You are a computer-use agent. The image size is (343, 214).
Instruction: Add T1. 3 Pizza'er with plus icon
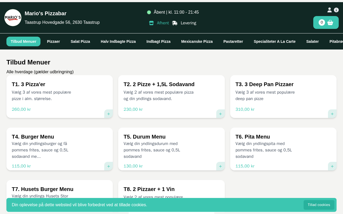pos(109,114)
